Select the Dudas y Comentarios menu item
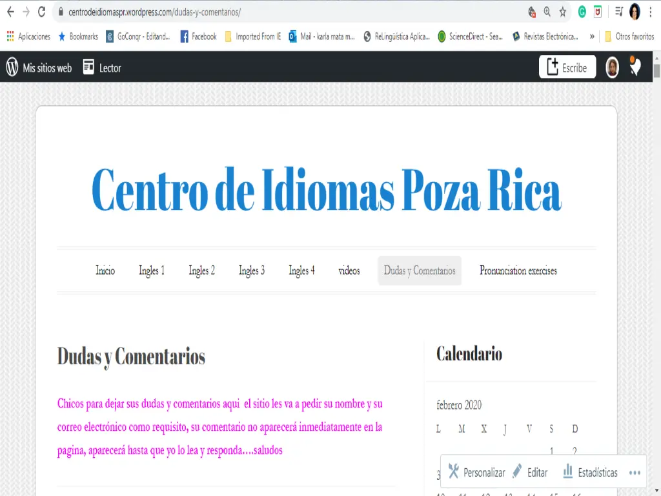The height and width of the screenshot is (496, 661). [x=420, y=271]
